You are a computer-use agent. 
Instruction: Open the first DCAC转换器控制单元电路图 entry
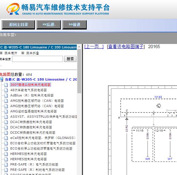click(x=31, y=122)
